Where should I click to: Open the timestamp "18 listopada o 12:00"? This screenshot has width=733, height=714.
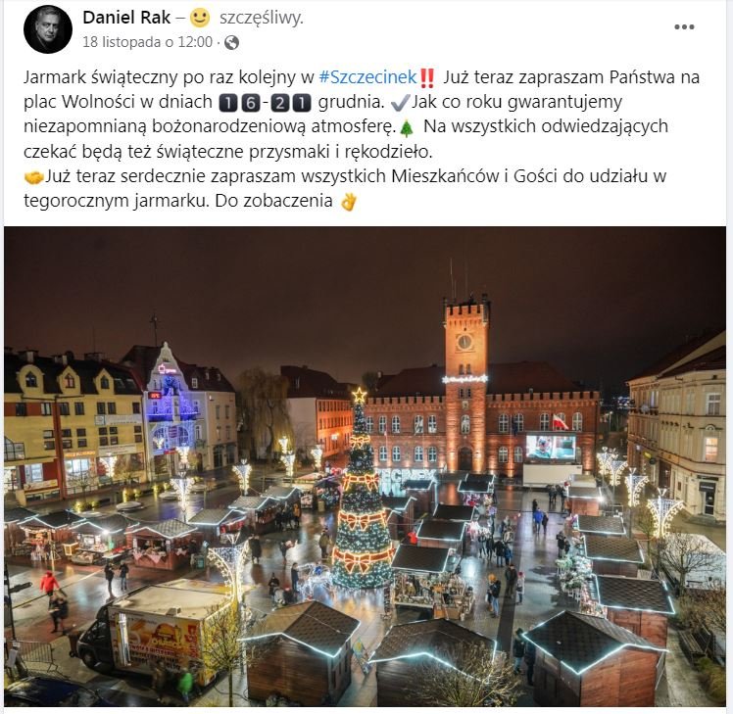tap(147, 42)
